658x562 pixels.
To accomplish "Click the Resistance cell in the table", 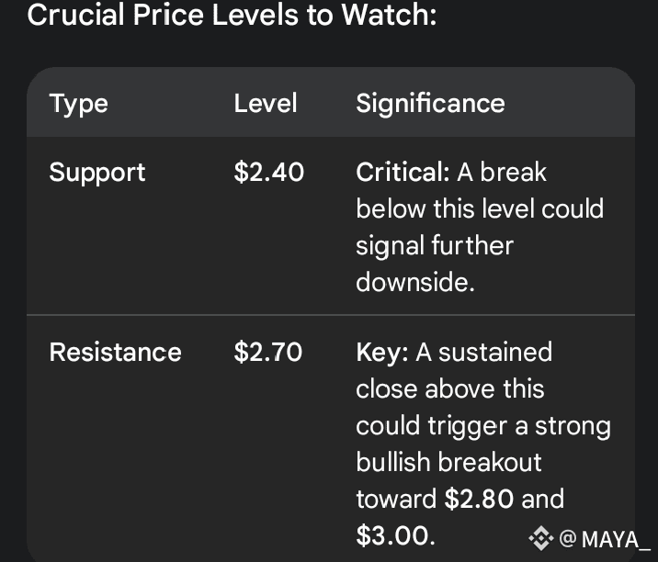I will 115,352.
